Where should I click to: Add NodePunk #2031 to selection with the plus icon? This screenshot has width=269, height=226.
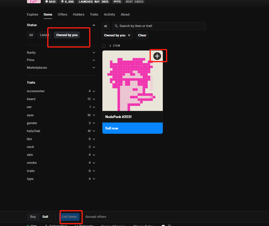157,56
